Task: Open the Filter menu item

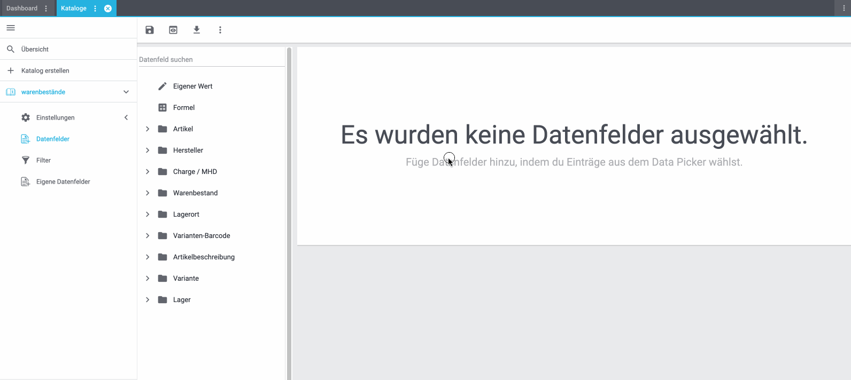Action: pyautogui.click(x=43, y=160)
